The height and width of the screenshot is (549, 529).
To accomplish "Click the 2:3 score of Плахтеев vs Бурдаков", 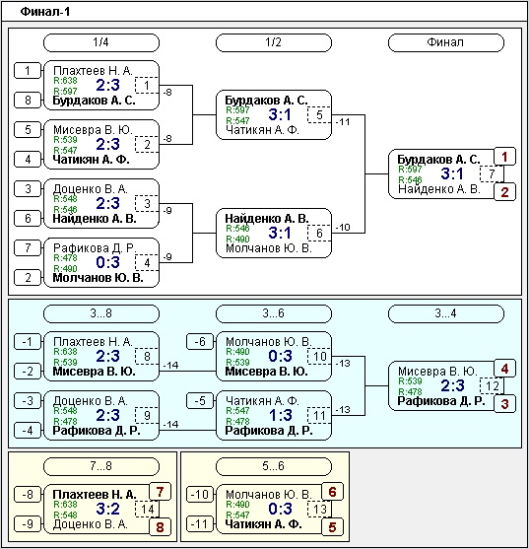I will click(x=107, y=85).
